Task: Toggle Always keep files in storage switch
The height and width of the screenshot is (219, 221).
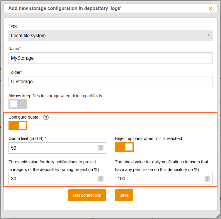Action: point(18,104)
